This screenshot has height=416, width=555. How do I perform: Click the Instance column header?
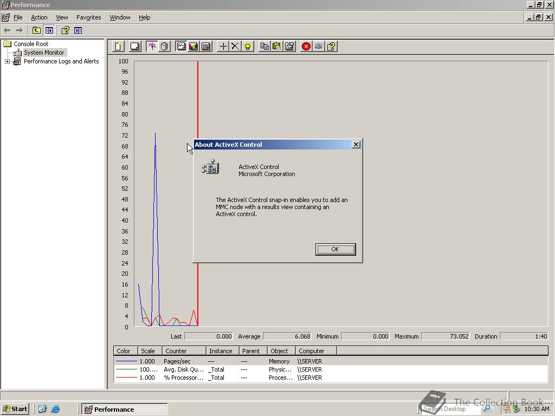coord(222,351)
